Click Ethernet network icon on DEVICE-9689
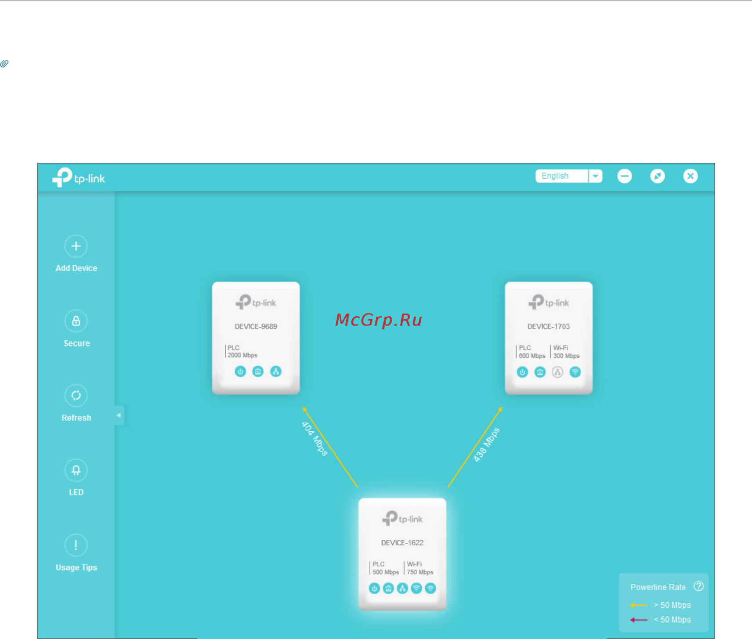The height and width of the screenshot is (639, 752). pyautogui.click(x=275, y=372)
